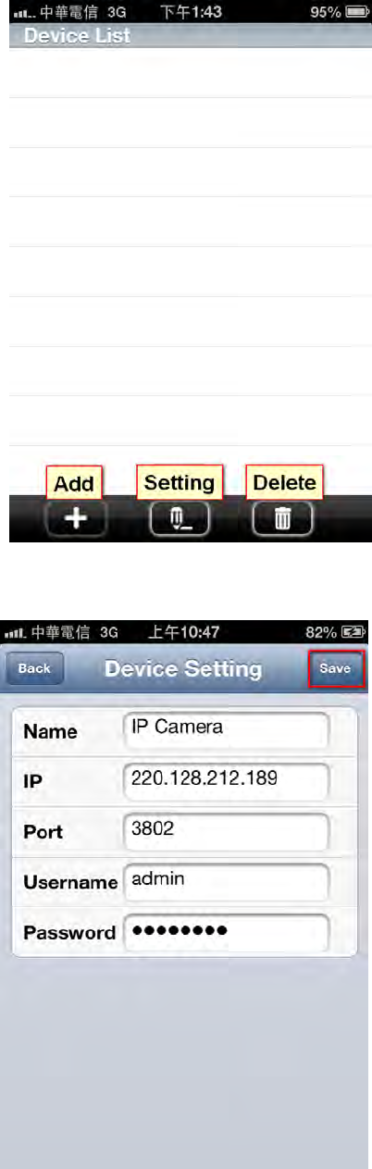The height and width of the screenshot is (1169, 372).
Task: Click the red-outlined Setting label
Action: point(180,482)
